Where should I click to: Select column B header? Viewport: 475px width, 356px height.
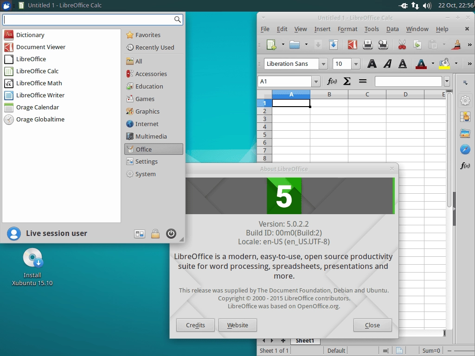(329, 95)
